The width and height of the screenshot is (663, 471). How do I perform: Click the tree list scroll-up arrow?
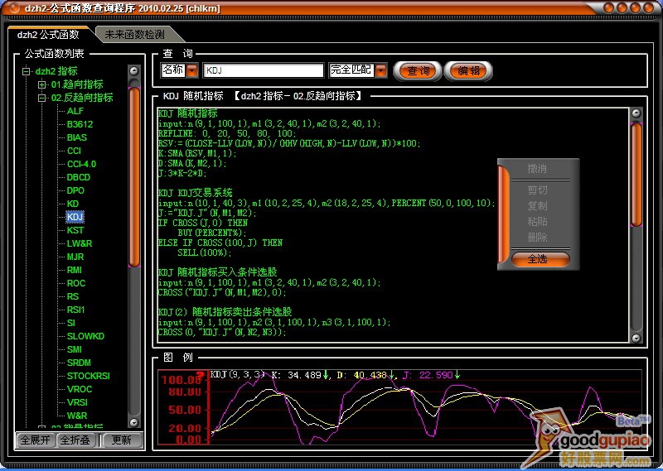(134, 70)
